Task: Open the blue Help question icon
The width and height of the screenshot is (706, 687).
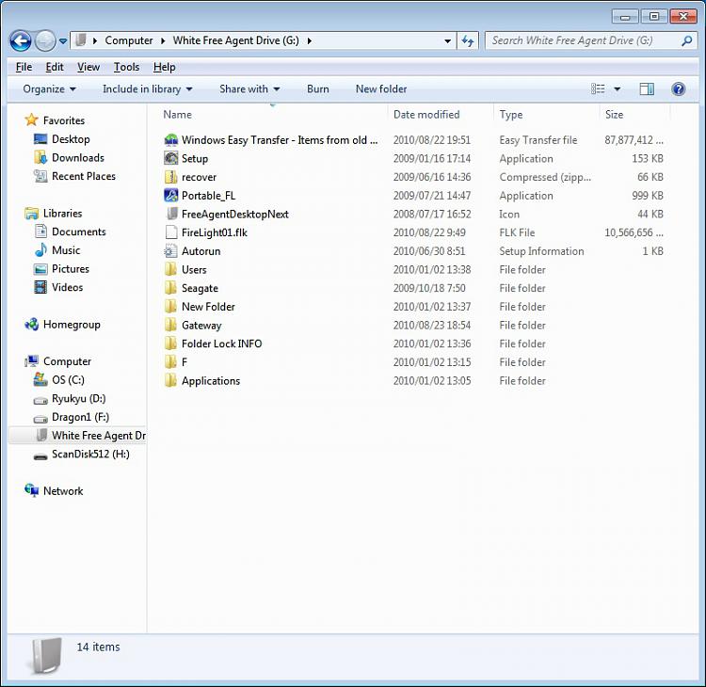Action: click(678, 89)
